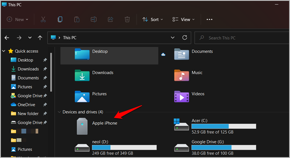Click the sidebar vertical scrollbar

tap(51, 72)
